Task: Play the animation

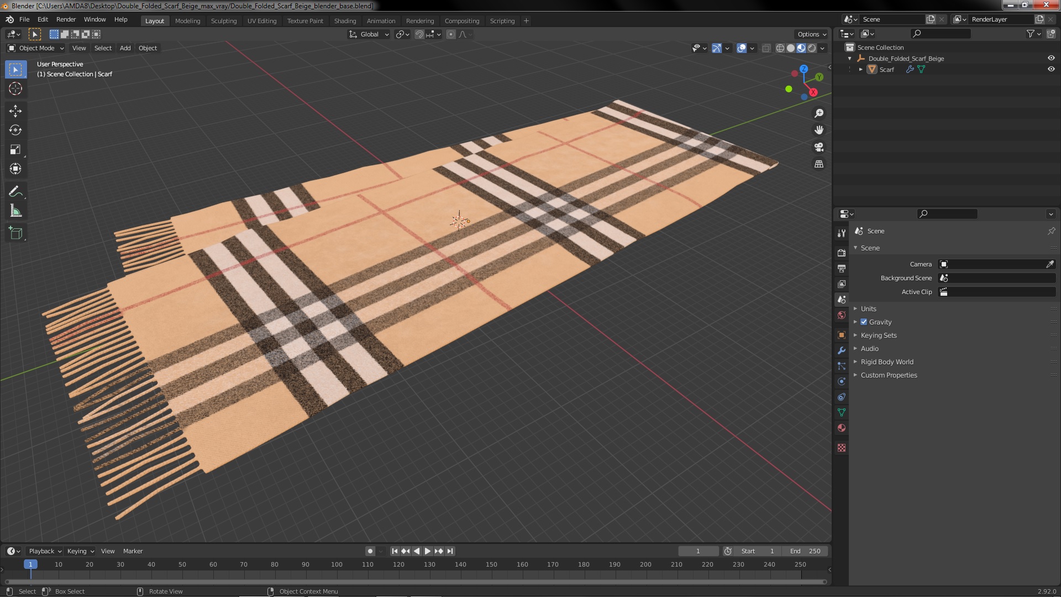Action: [428, 551]
